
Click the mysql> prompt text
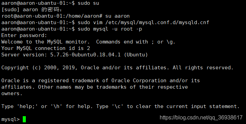pyautogui.click(x=11, y=120)
